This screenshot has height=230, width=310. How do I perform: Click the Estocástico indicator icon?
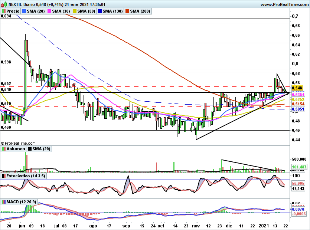[4, 176]
